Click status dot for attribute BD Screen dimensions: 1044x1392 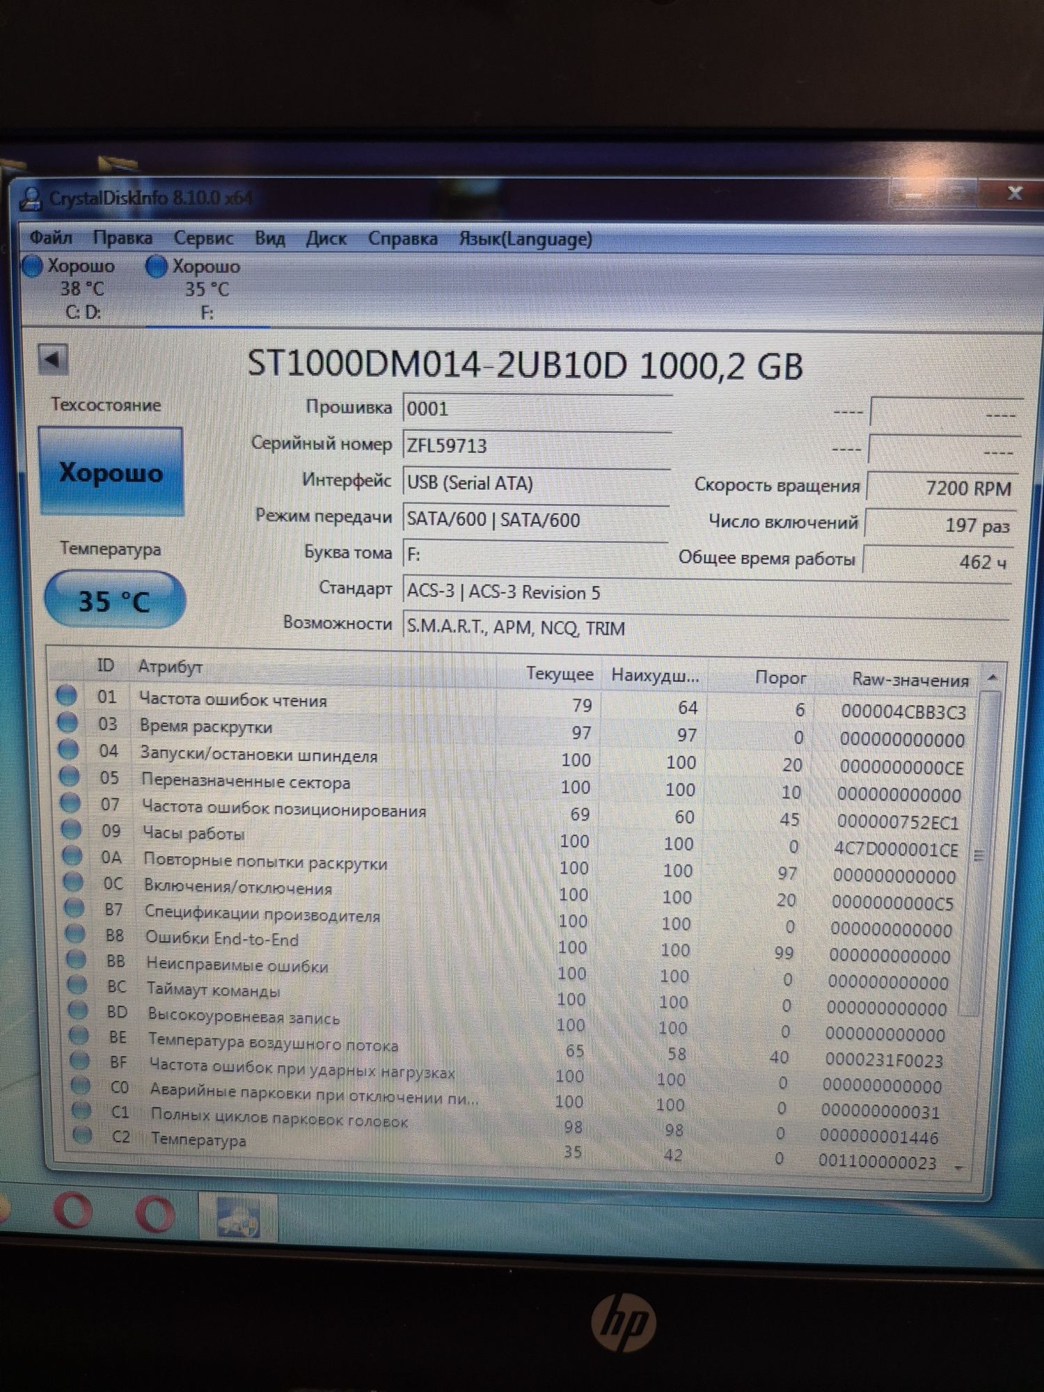78,1010
